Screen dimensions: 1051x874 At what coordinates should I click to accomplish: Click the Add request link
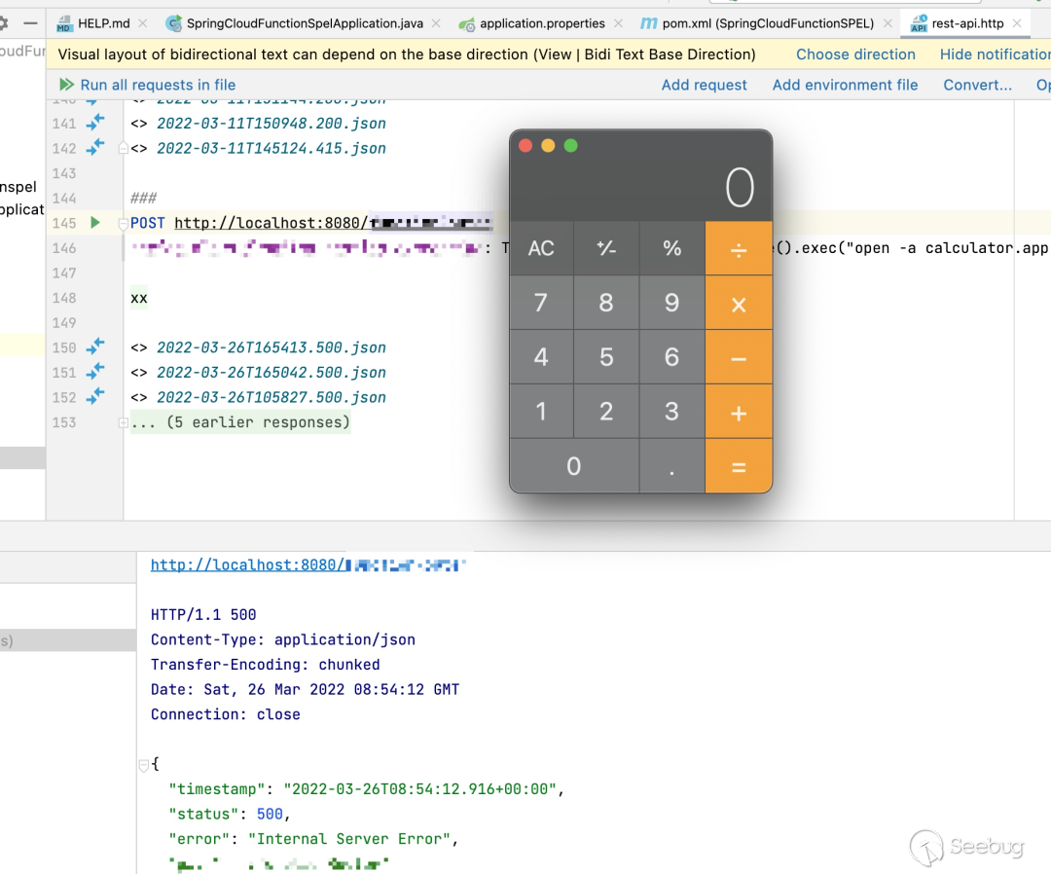click(x=704, y=85)
